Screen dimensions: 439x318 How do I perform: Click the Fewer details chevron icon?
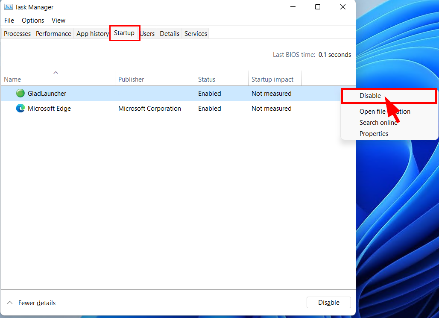(x=10, y=303)
